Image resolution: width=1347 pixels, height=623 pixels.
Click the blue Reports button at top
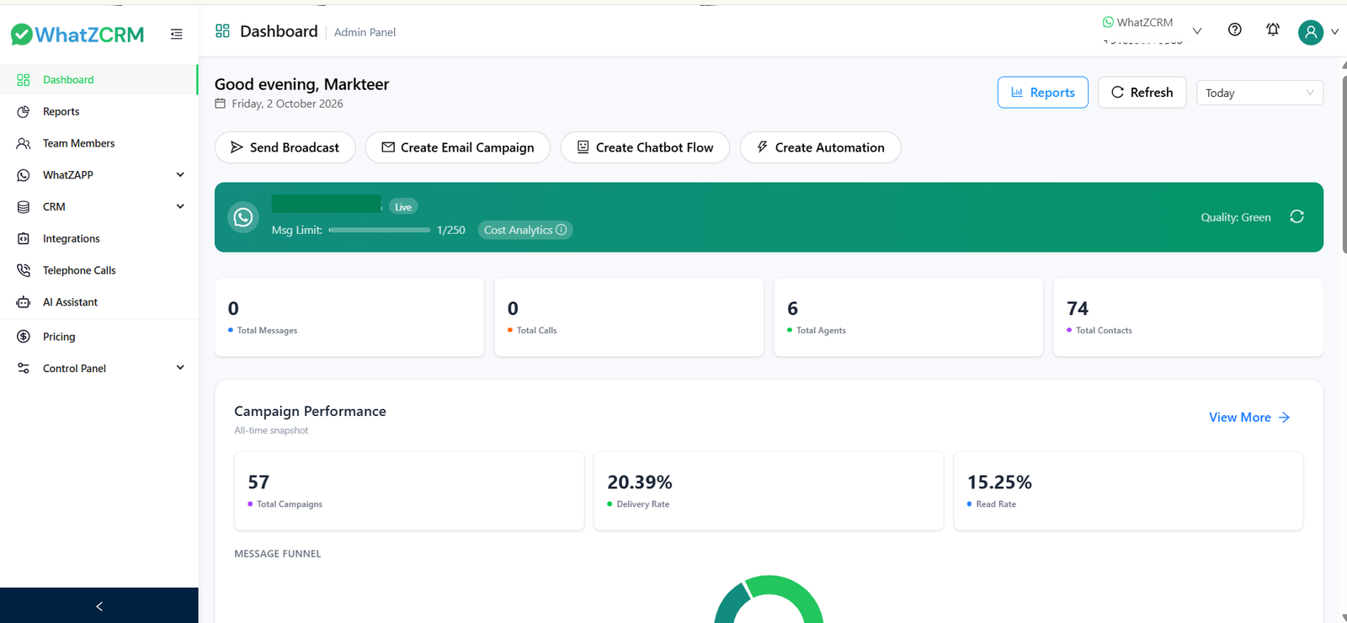tap(1042, 93)
